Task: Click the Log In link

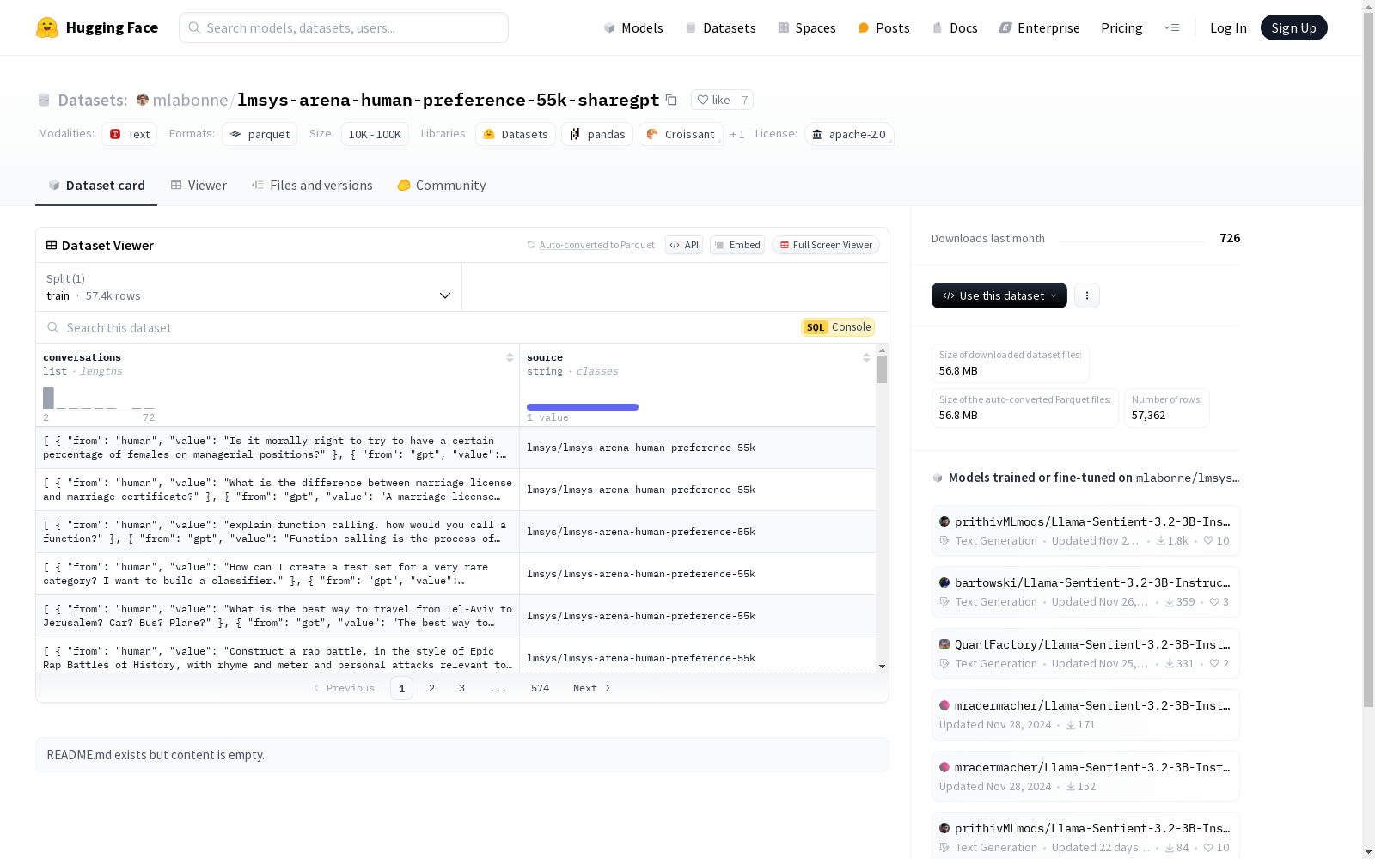Action: [x=1228, y=27]
